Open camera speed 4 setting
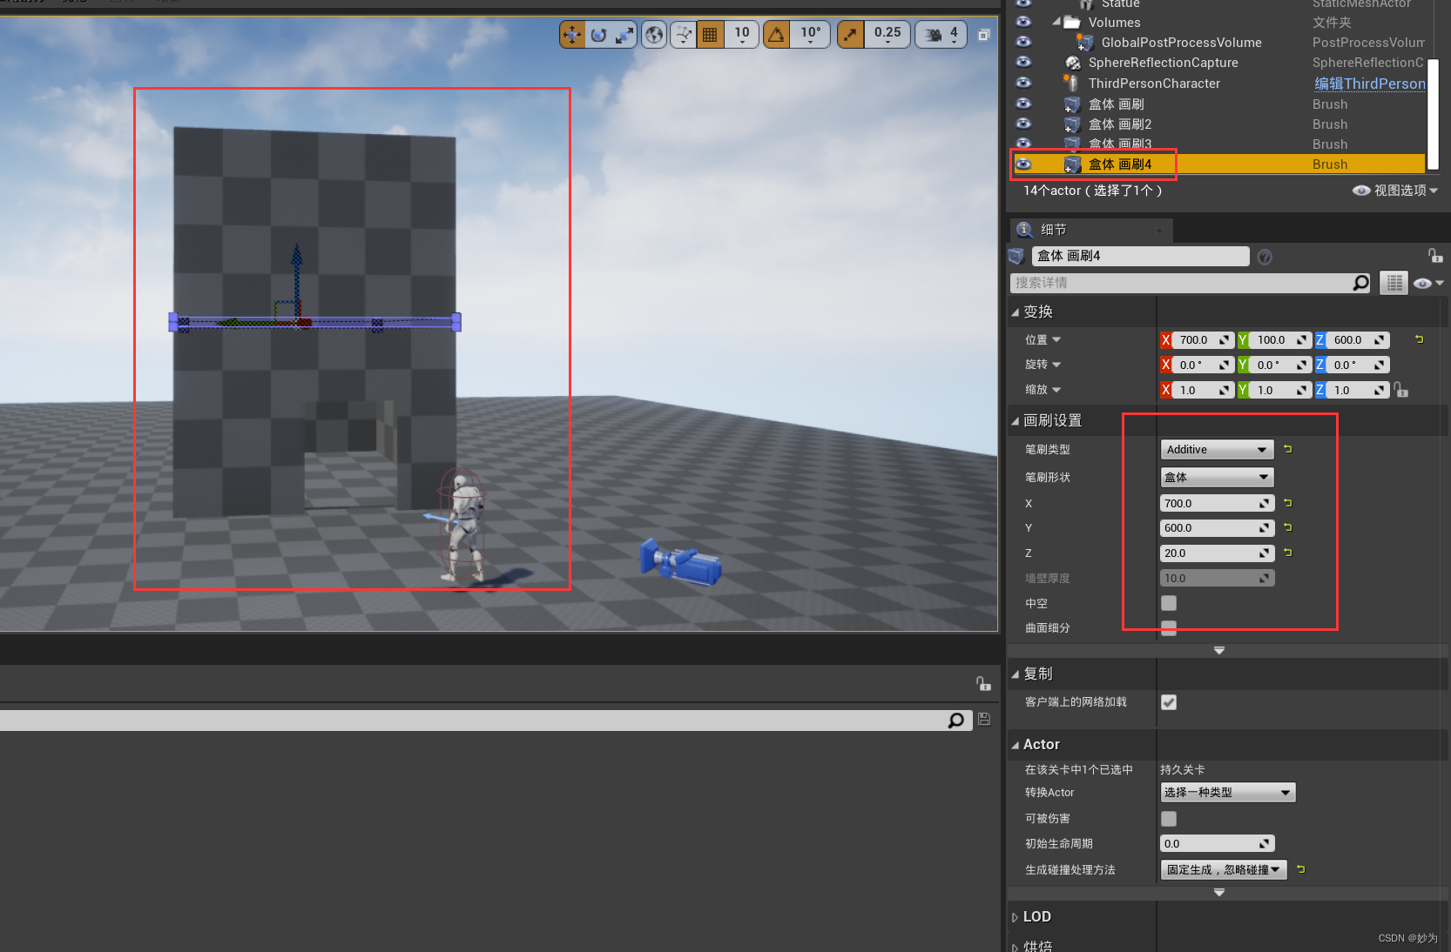The height and width of the screenshot is (952, 1451). (x=941, y=35)
